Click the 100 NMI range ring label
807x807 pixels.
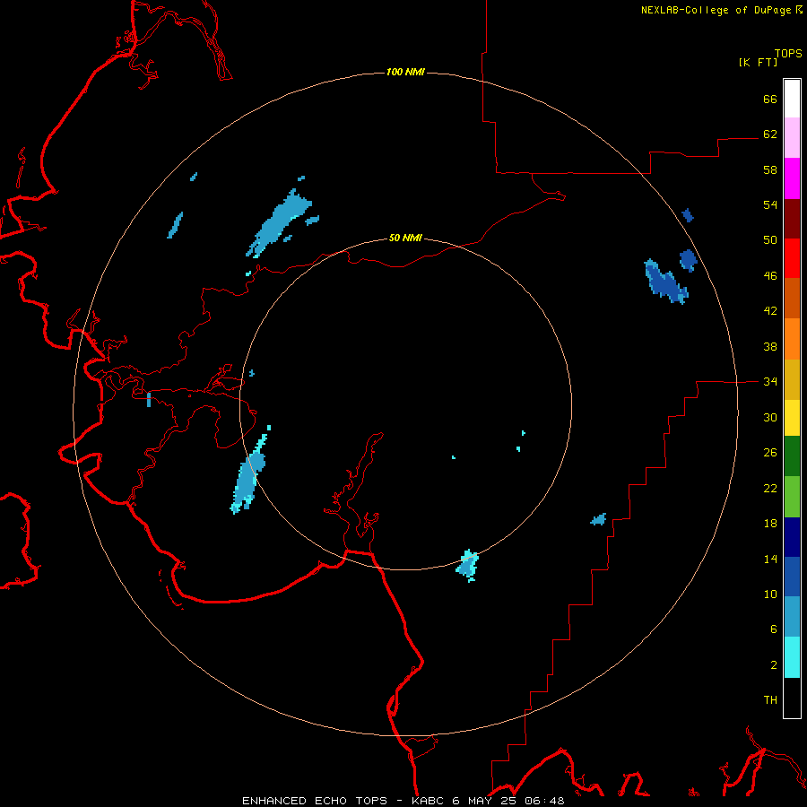[x=405, y=72]
